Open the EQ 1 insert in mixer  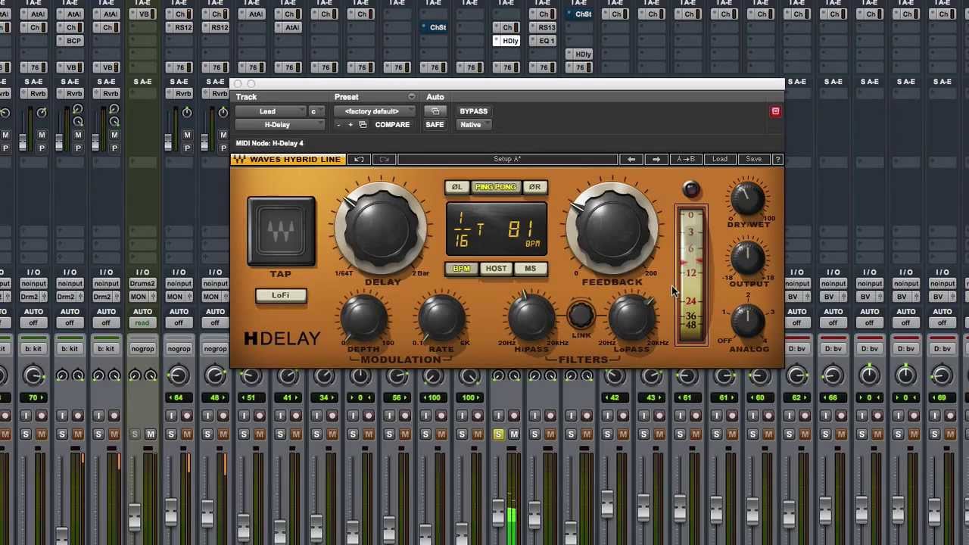click(543, 41)
